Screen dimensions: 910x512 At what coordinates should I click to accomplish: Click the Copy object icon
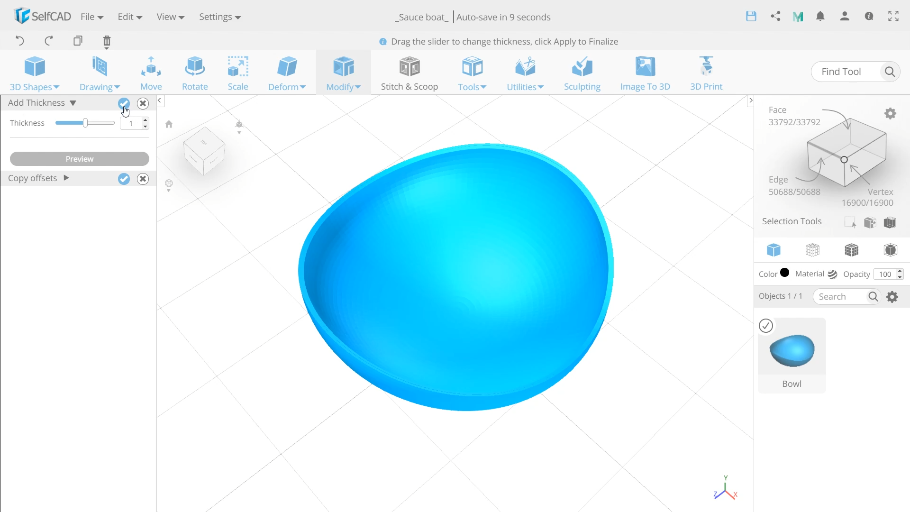click(78, 41)
